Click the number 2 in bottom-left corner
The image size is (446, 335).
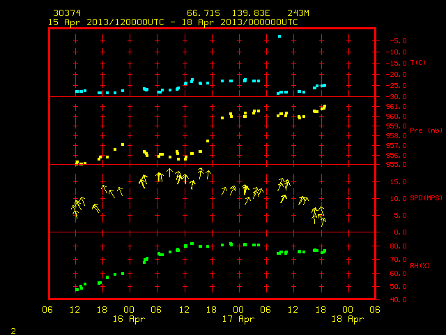(x=13, y=331)
